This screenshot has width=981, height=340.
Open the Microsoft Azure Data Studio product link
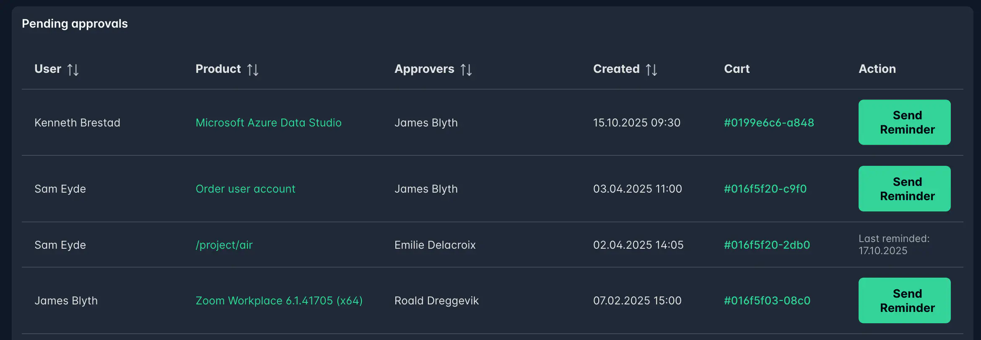(x=268, y=122)
